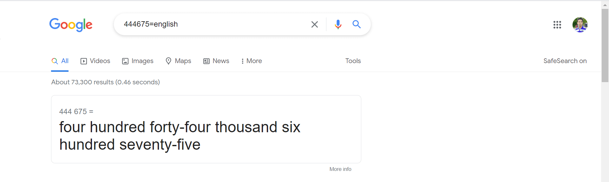Viewport: 609px width, 182px height.
Task: Click the Videos play icon
Action: pos(84,61)
